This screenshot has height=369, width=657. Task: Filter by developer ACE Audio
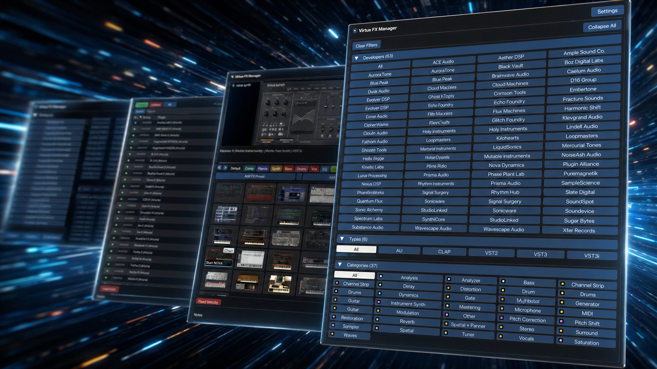443,62
